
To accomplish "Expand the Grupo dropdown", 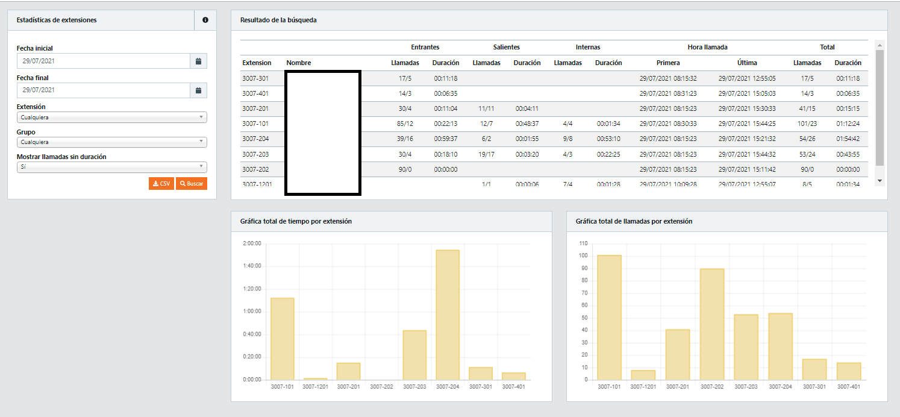I will tap(112, 142).
